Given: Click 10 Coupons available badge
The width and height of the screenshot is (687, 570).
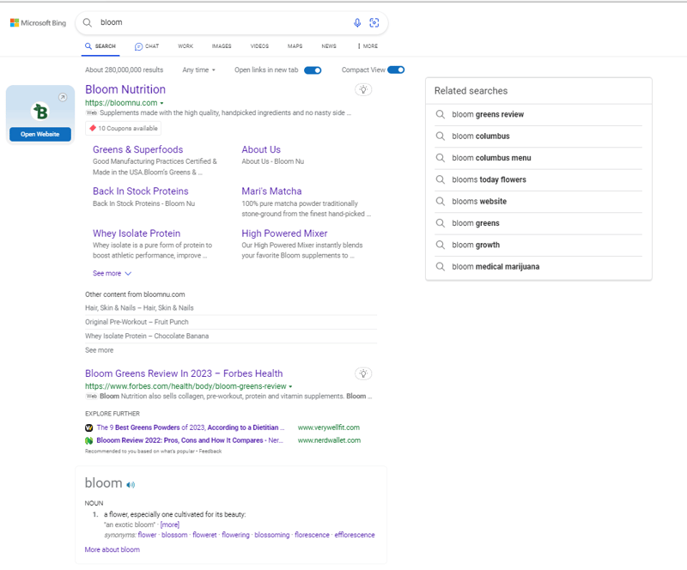Looking at the screenshot, I should coord(124,129).
